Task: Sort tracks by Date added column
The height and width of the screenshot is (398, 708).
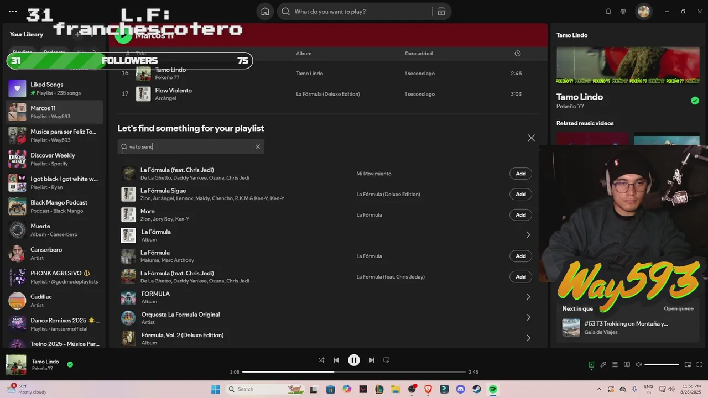Action: 419,54
